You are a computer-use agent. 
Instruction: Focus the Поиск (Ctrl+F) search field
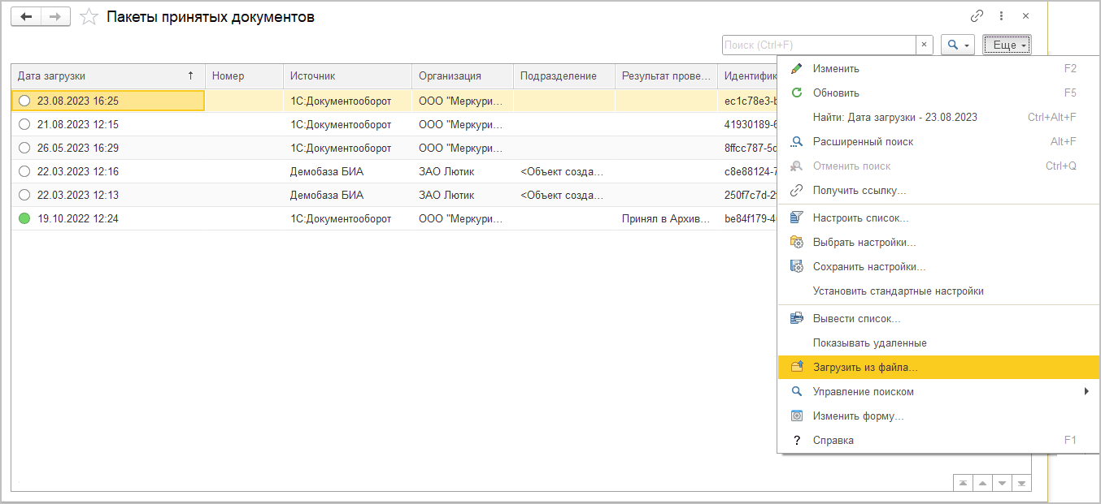(x=819, y=45)
